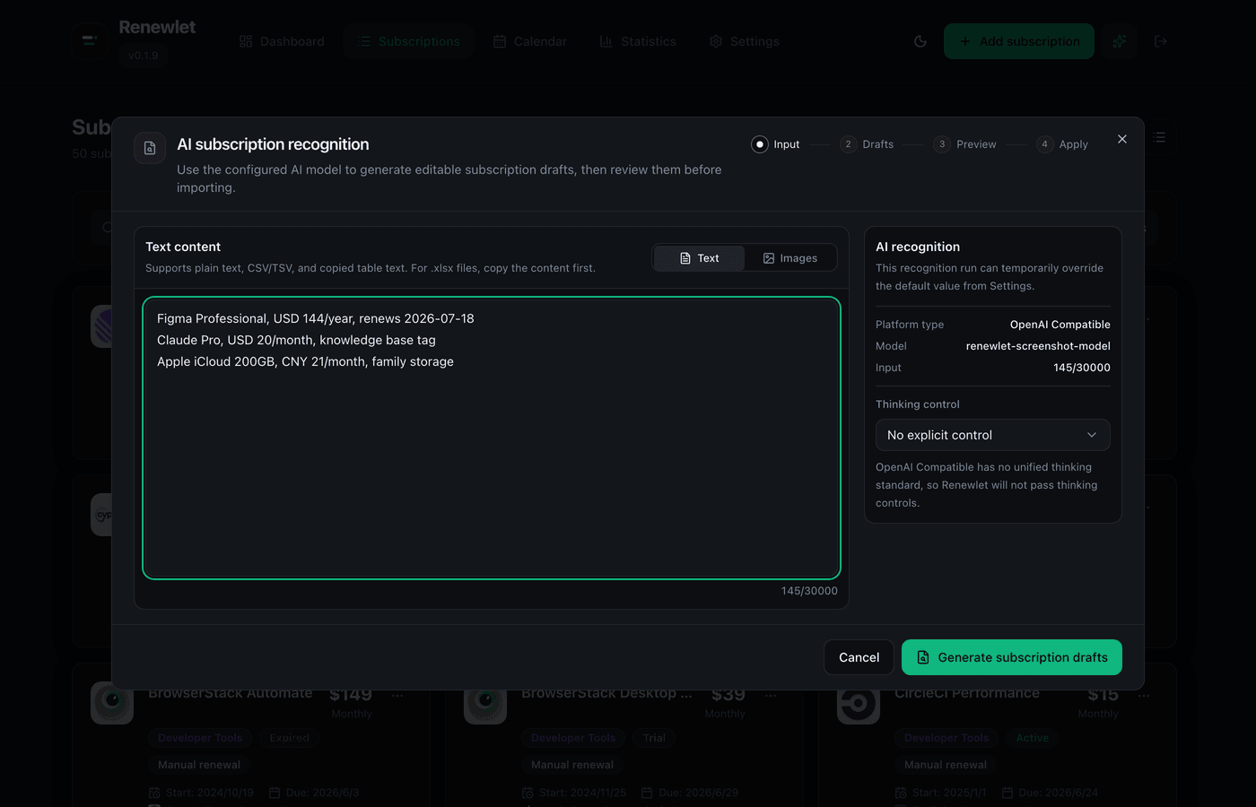The image size is (1256, 807).
Task: Open the Dashboard nav item
Action: click(x=282, y=41)
